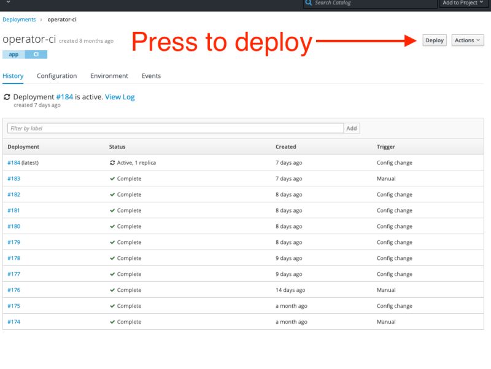Click 'created 7 days ago' under the active deployment
This screenshot has height=369, width=491.
[37, 105]
